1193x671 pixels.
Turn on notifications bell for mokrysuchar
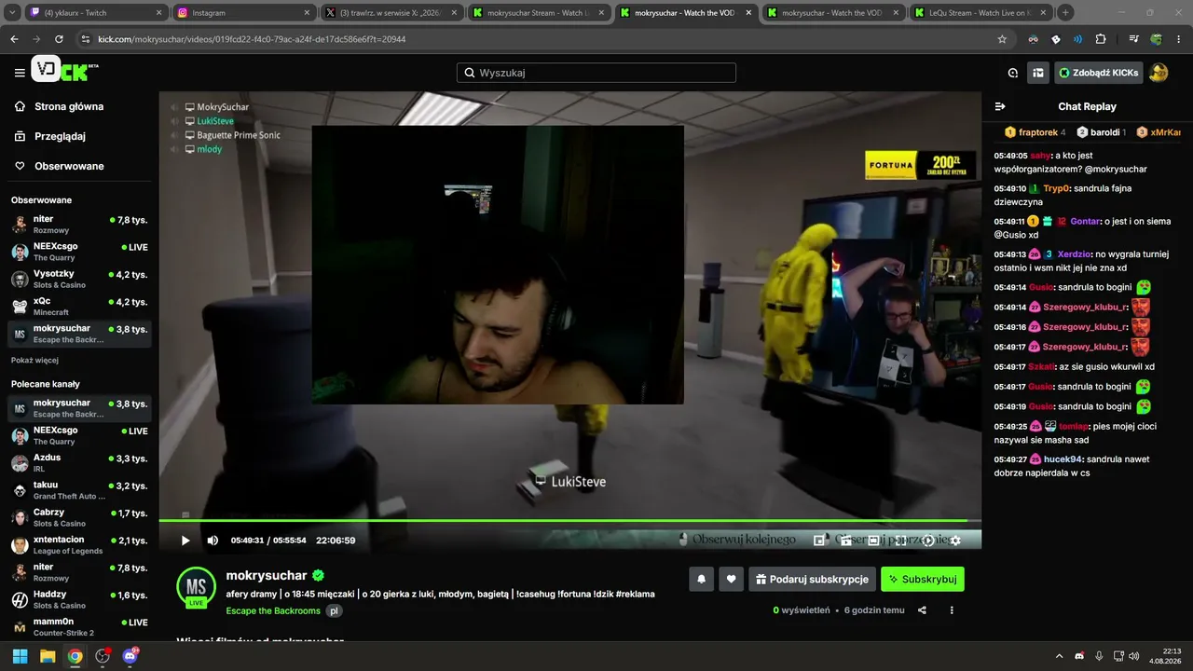(702, 579)
